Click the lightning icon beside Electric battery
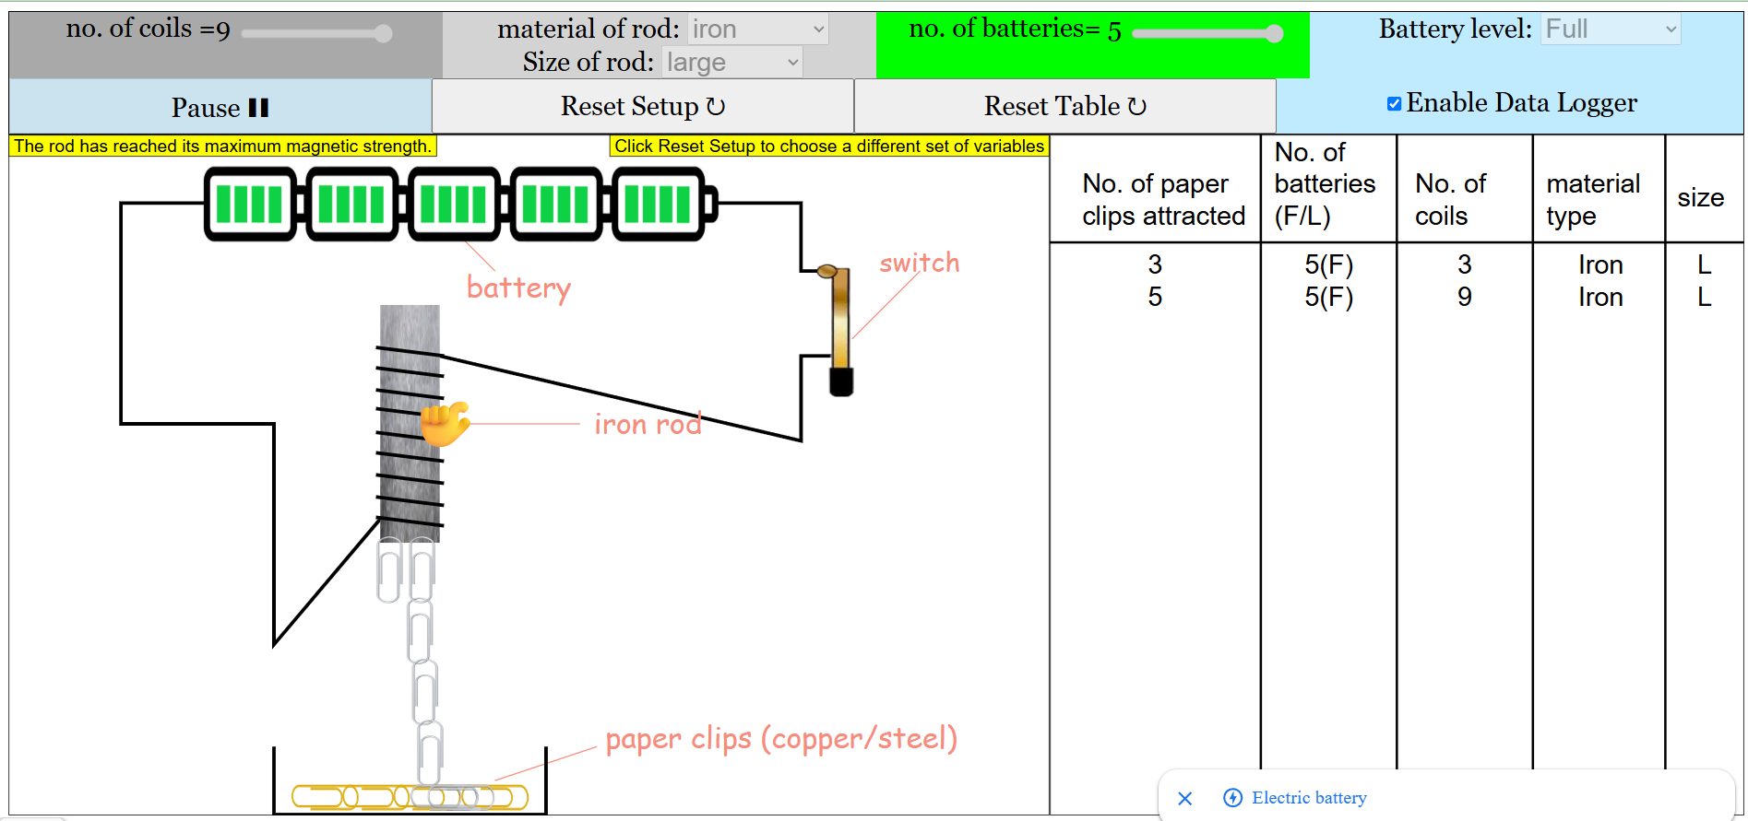 click(1232, 798)
